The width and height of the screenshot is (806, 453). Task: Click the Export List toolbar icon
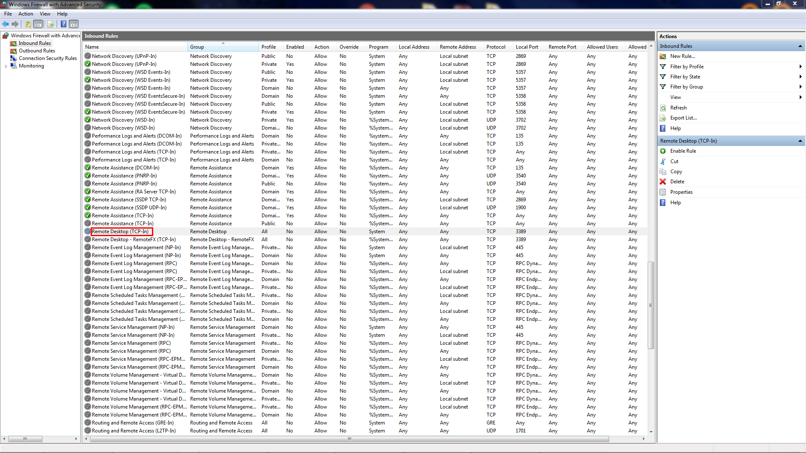click(x=51, y=24)
